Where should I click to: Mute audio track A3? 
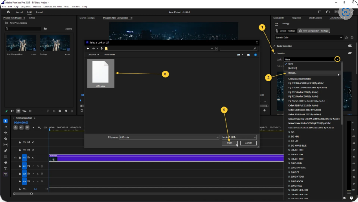click(x=33, y=181)
